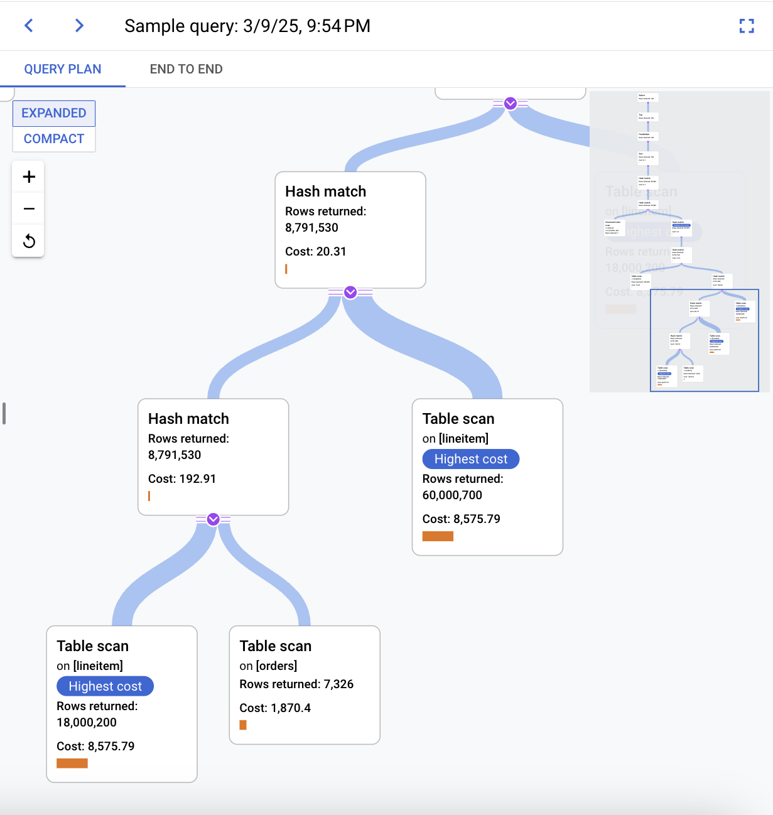Enable EXPANDED view mode

tap(53, 113)
